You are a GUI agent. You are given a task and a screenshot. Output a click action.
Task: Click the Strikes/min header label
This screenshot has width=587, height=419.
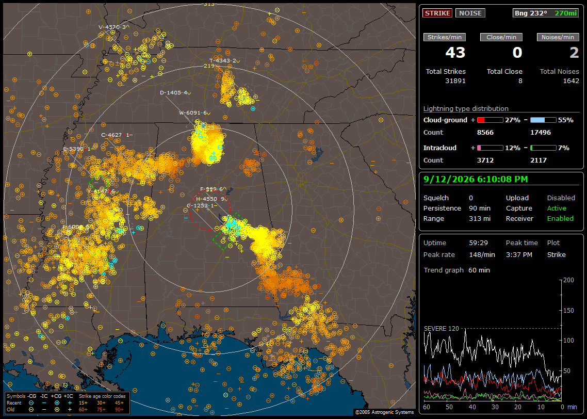(445, 37)
